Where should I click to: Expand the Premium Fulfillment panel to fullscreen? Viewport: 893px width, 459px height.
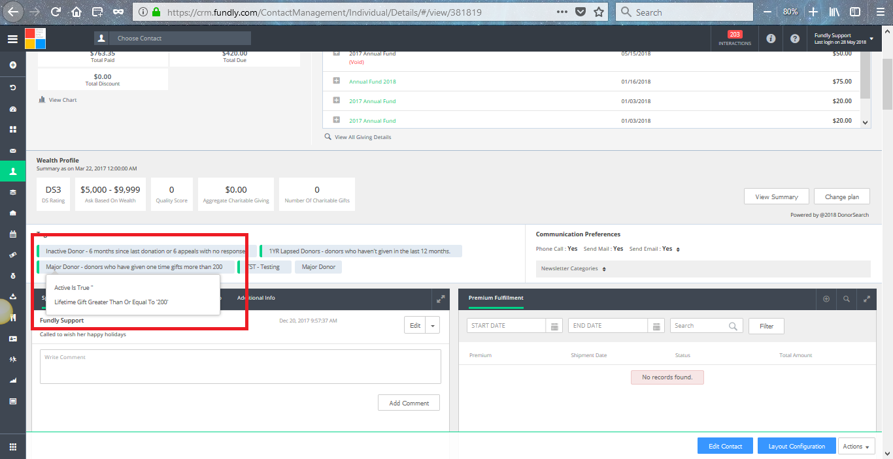pyautogui.click(x=867, y=298)
